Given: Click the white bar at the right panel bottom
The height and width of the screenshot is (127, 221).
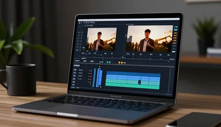Looking at the screenshot, I should (174, 52).
